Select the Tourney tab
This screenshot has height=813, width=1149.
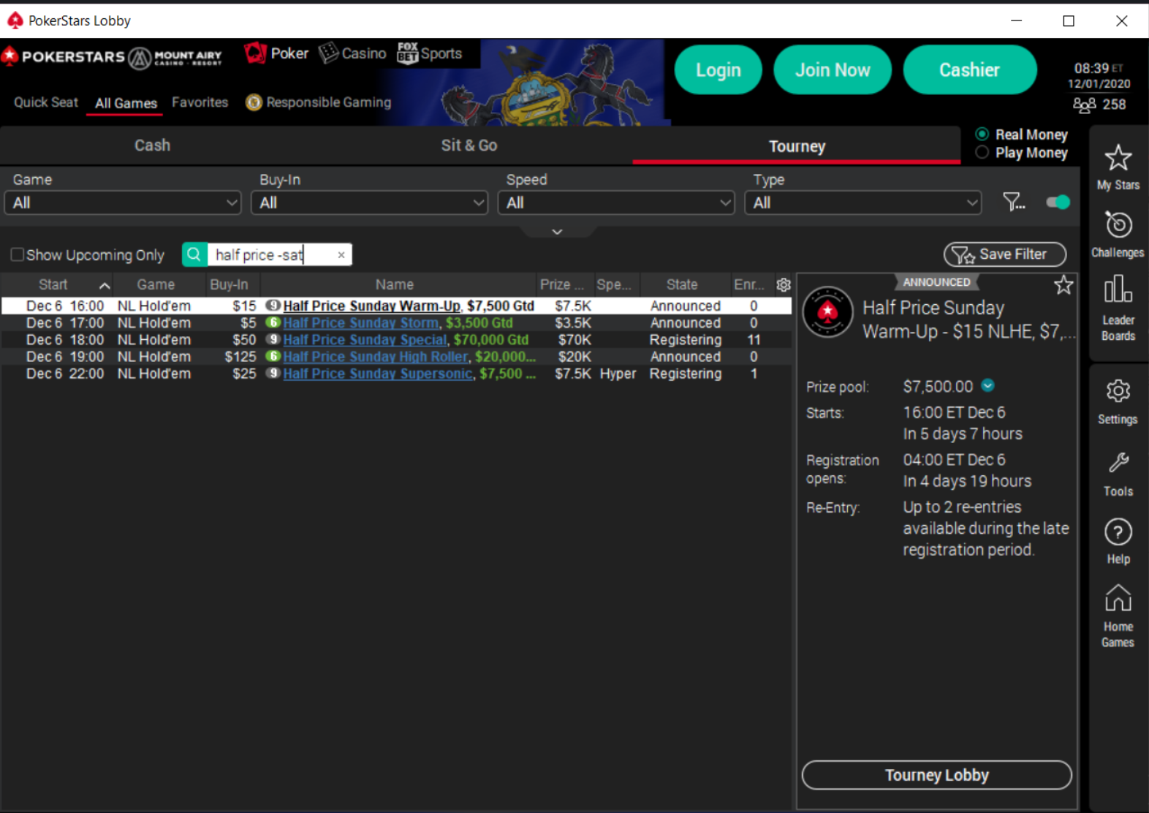[797, 146]
